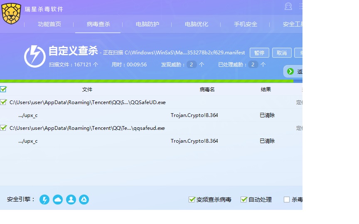Click 已清除 result in QQSafeUD.exe row
Screen dimensions: 359x224
(x=267, y=115)
